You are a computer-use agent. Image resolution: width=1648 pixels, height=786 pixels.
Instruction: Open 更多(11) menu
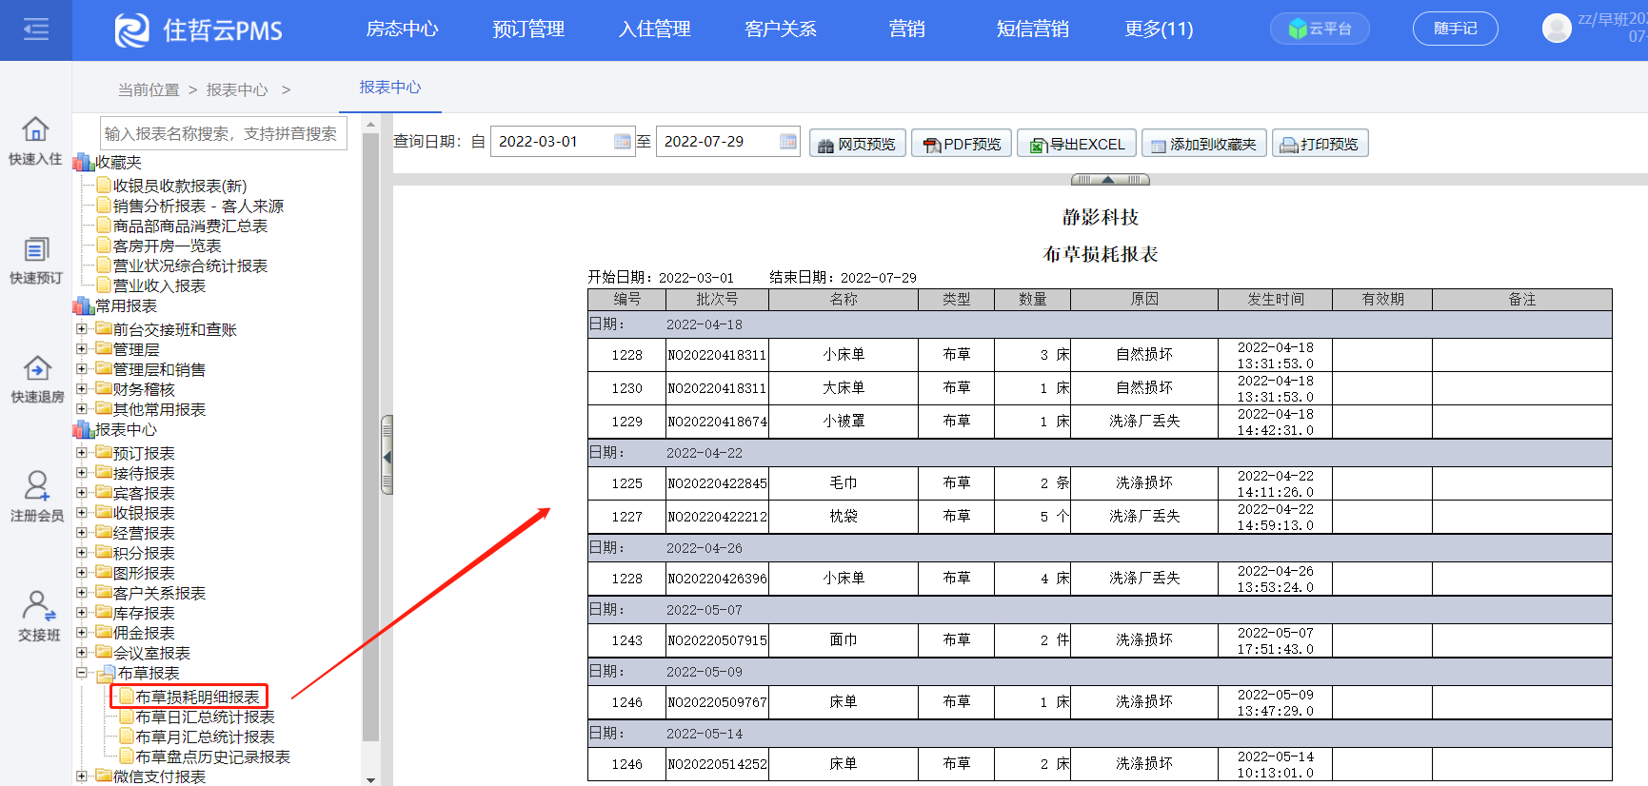[1159, 29]
